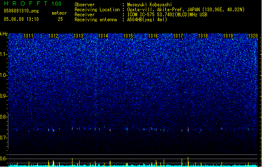Click the HROFFT 1.0.0 title text
Viewport: 262px width, 167px height.
click(32, 3)
